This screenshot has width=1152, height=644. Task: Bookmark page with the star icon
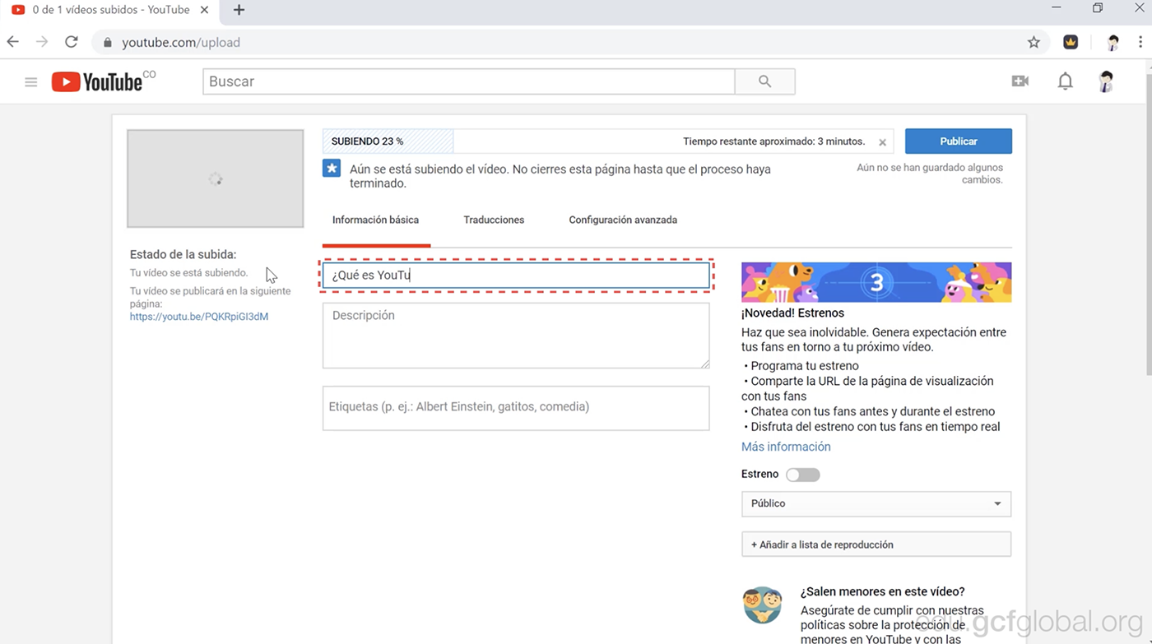pyautogui.click(x=1034, y=43)
